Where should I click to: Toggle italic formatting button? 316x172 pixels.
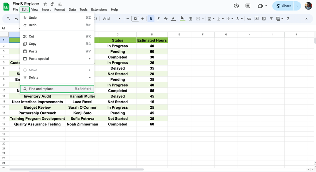point(158,19)
